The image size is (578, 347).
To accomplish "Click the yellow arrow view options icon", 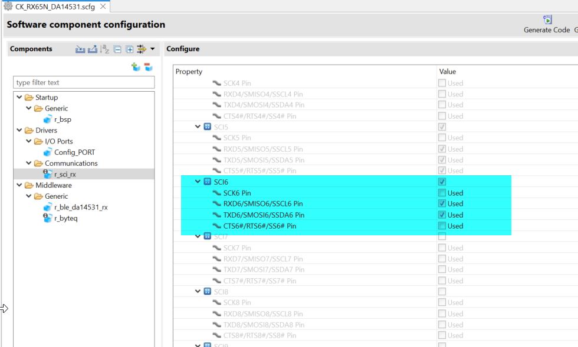I will (x=142, y=49).
